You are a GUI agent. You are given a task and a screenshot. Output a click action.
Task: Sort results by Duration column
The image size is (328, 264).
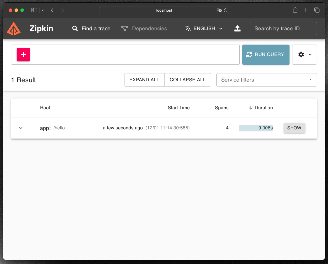tap(261, 108)
